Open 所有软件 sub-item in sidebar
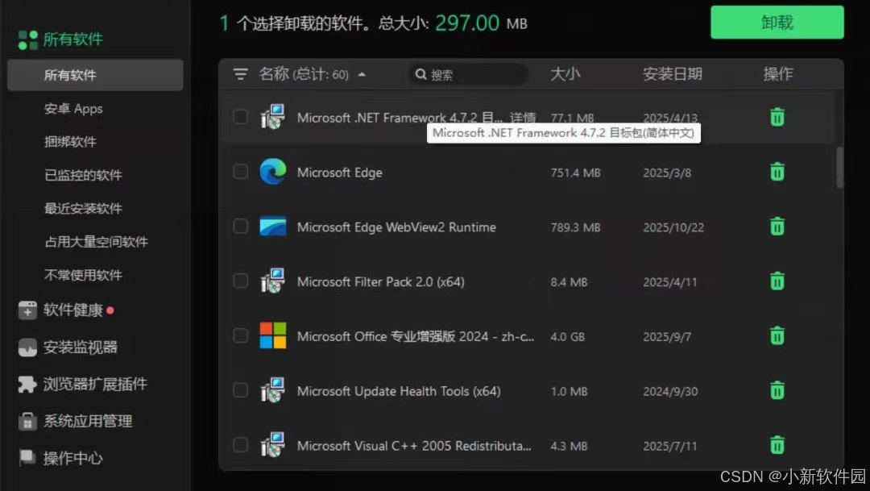The width and height of the screenshot is (870, 491). (x=95, y=75)
